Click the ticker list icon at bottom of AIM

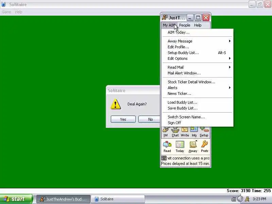[x=164, y=158]
